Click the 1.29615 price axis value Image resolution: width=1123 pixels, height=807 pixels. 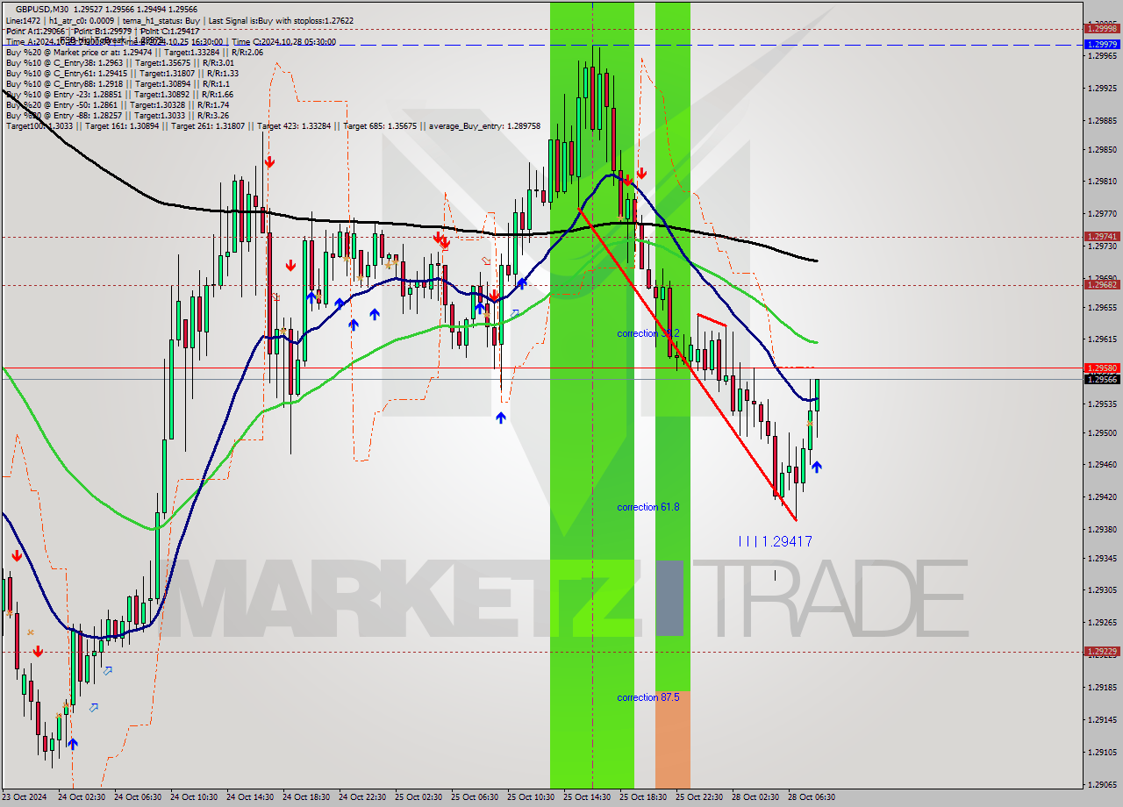pos(1103,339)
